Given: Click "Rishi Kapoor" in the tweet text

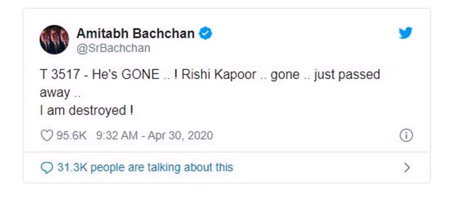Looking at the screenshot, I should tap(219, 75).
